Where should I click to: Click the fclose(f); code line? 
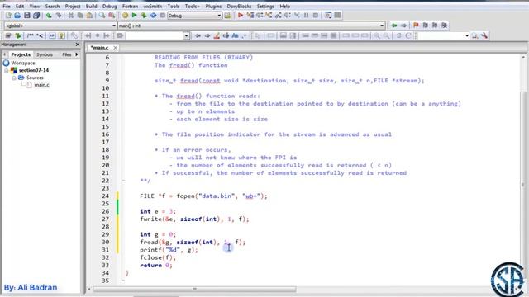[x=158, y=258]
